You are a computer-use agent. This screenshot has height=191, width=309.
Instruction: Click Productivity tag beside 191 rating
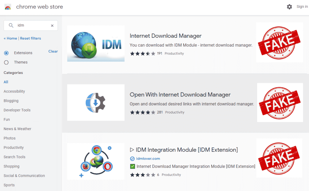click(174, 54)
